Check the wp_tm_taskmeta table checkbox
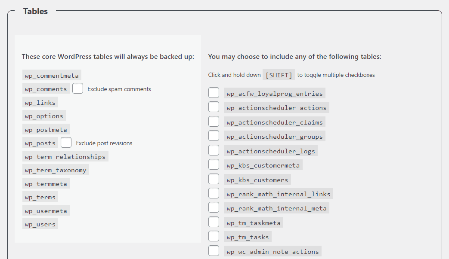This screenshot has width=449, height=259. point(214,222)
